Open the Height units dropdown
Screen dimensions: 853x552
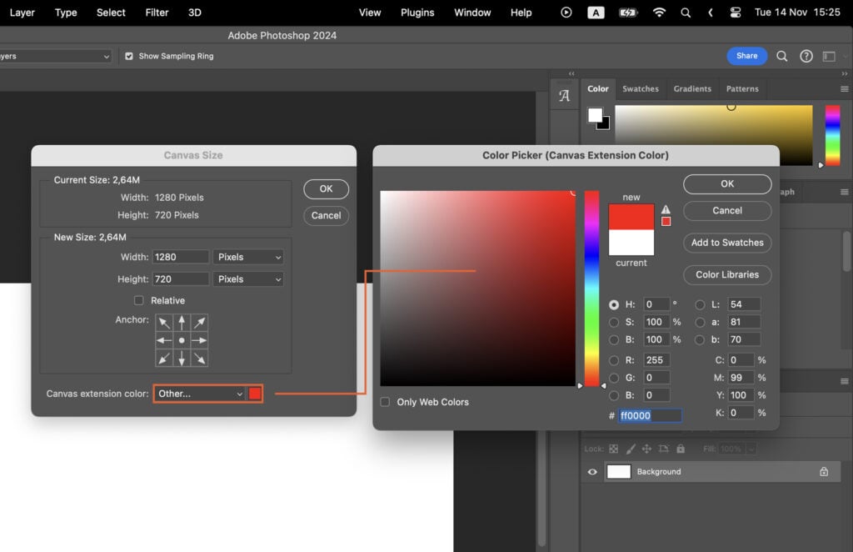[247, 279]
